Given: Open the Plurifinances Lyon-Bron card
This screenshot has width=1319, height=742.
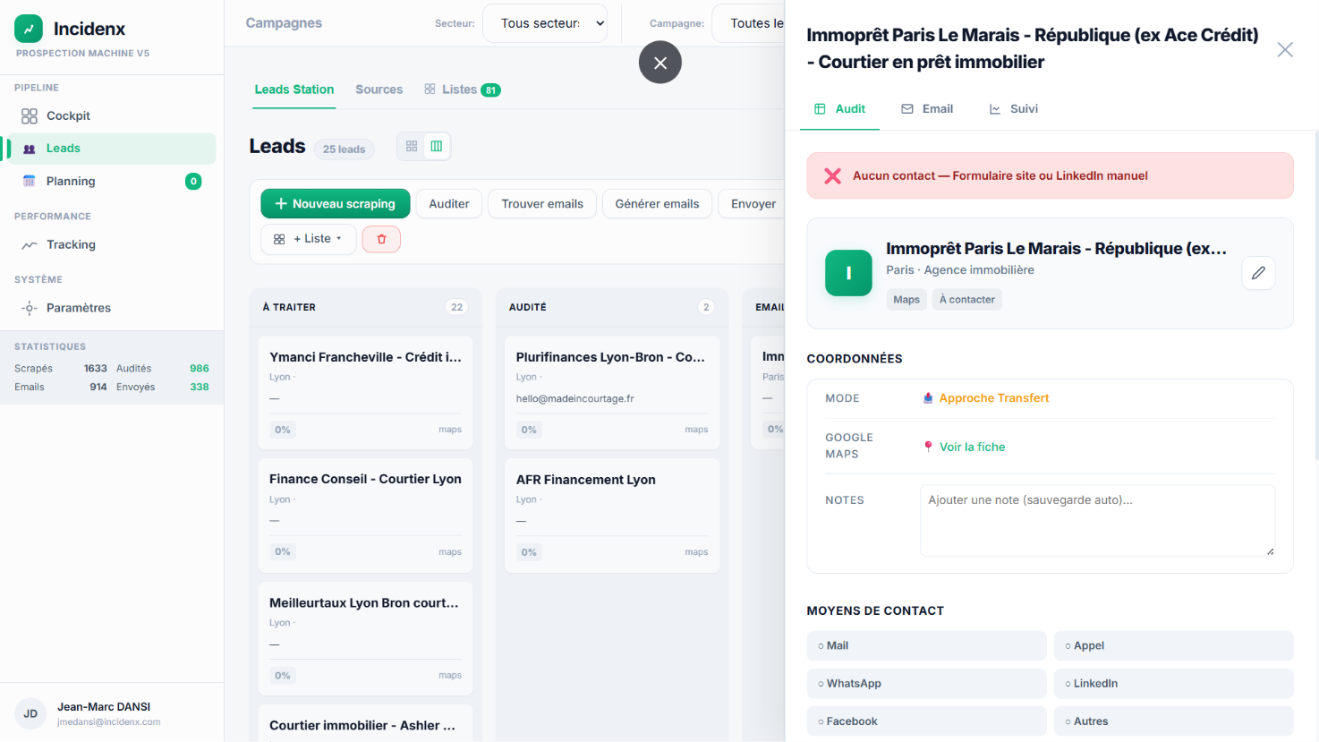Looking at the screenshot, I should tap(612, 392).
